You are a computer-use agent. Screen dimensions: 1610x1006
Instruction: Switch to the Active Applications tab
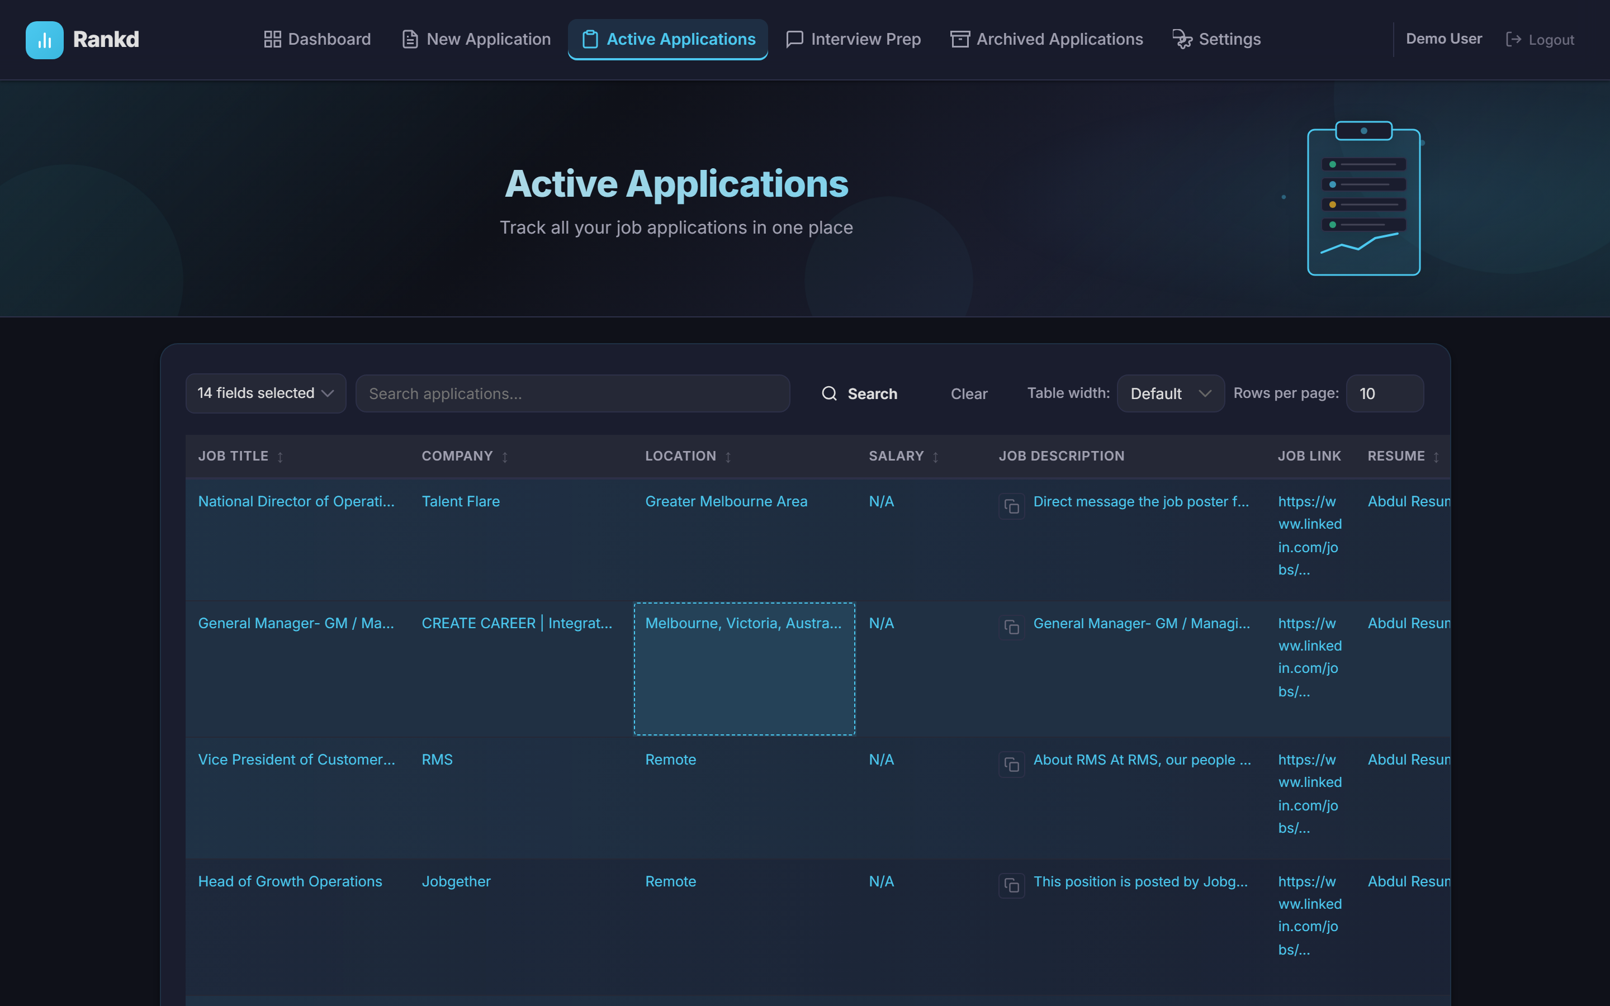[x=666, y=39]
